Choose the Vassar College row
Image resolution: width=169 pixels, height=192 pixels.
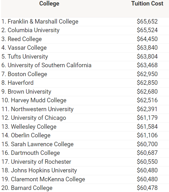click(85, 48)
